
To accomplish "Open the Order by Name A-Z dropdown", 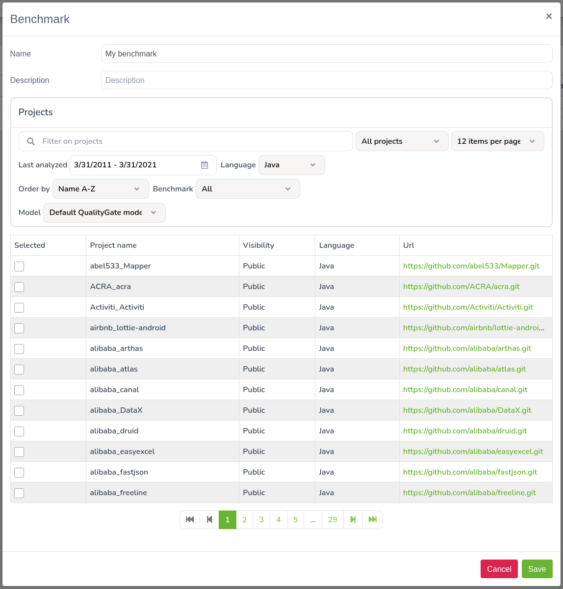I will [101, 189].
